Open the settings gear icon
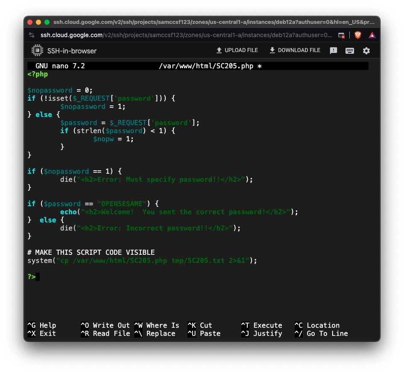 coord(366,51)
